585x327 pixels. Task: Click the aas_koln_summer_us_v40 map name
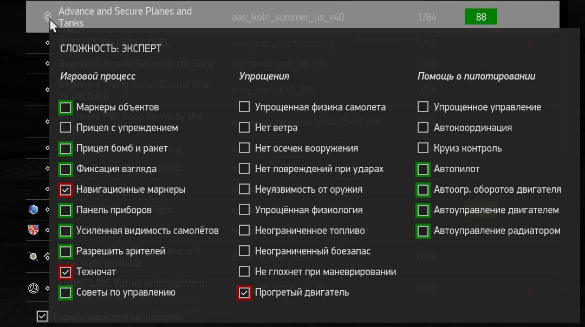287,17
